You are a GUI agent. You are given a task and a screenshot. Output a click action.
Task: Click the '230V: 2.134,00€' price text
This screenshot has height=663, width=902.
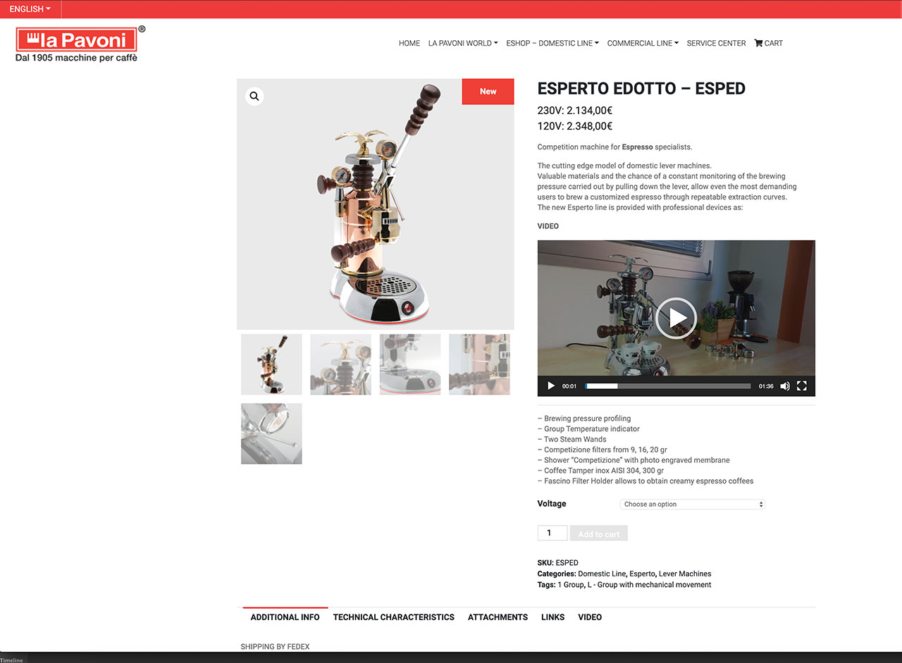click(575, 111)
